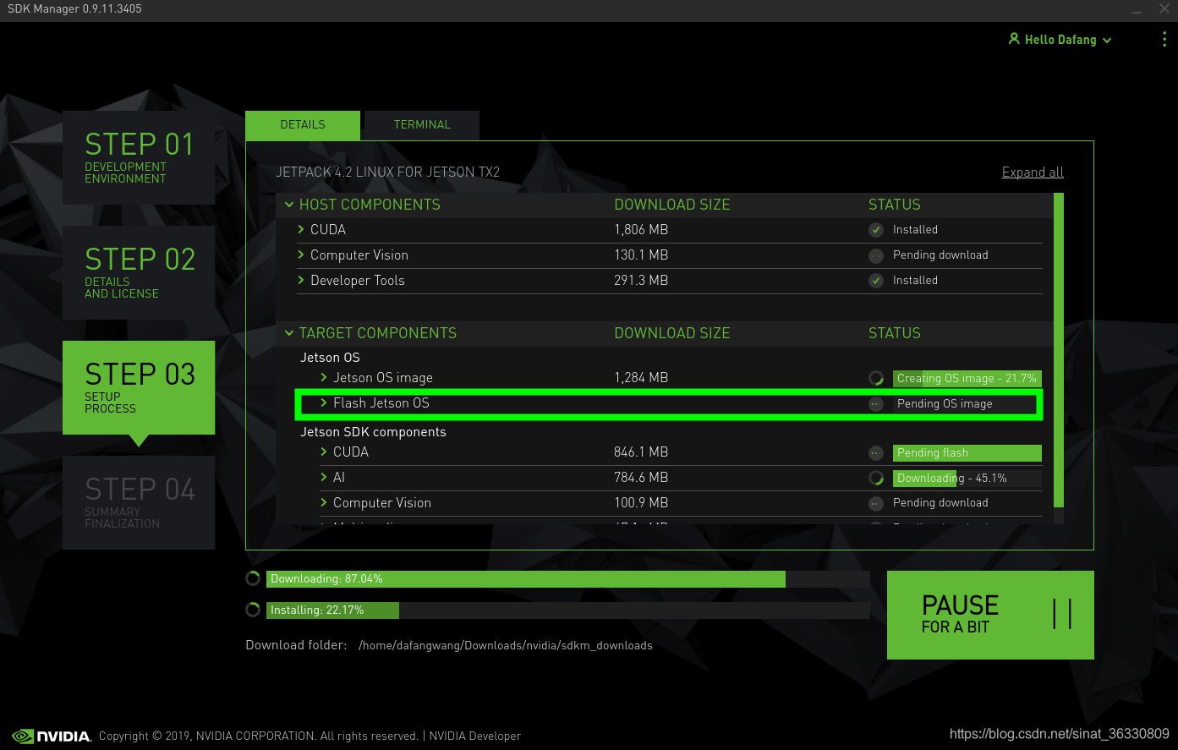The height and width of the screenshot is (750, 1178).
Task: Click Pause For A Bit button
Action: 990,615
